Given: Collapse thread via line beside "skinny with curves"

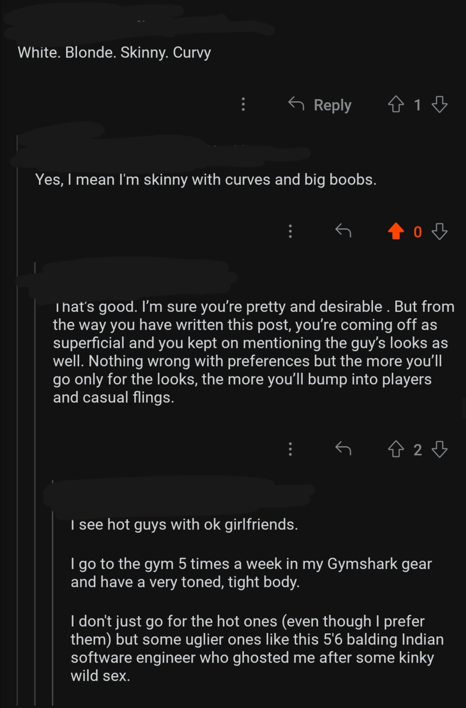Looking at the screenshot, I should tap(17, 419).
